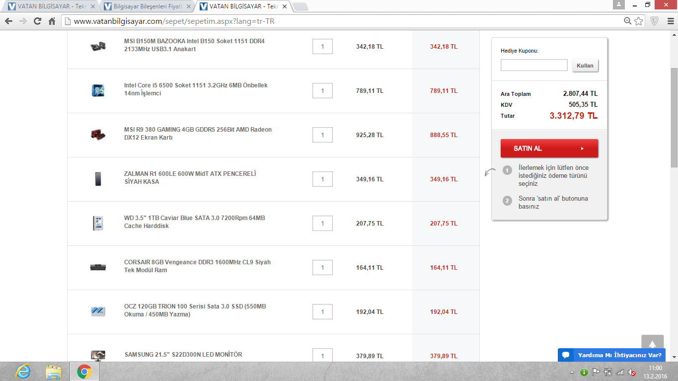The width and height of the screenshot is (678, 381).
Task: Open the ZALMAN R1 600LE case link
Action: [190, 178]
